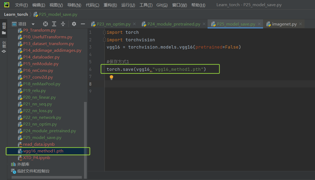This screenshot has height=180, width=315.
Task: Open the 窗口(W) menu
Action: [x=179, y=5]
